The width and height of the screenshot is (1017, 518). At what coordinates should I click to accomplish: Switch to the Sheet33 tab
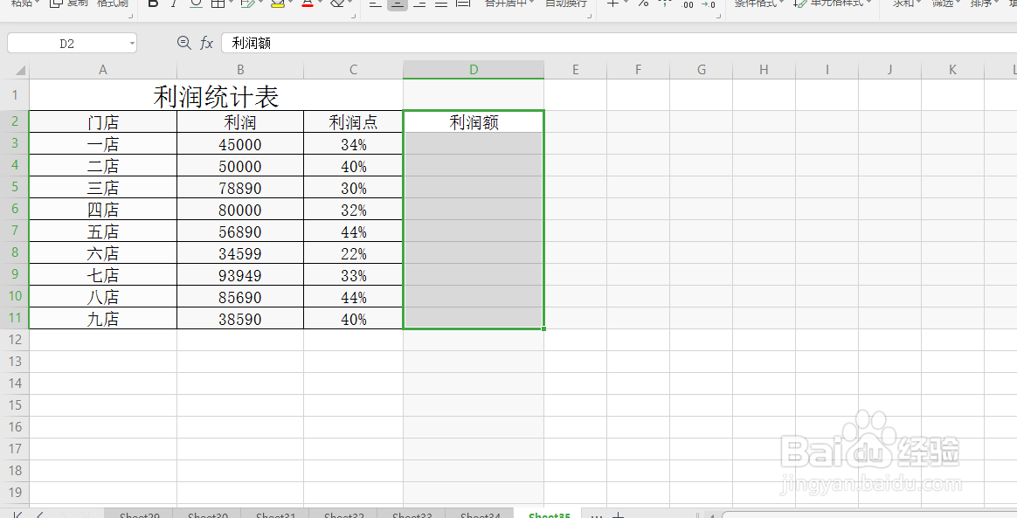coord(412,515)
